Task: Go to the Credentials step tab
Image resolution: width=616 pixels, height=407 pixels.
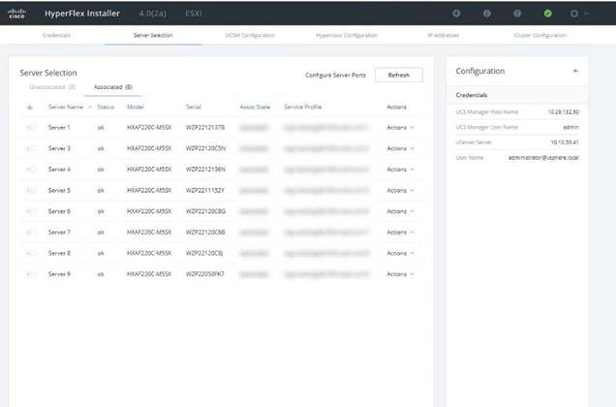Action: 56,35
